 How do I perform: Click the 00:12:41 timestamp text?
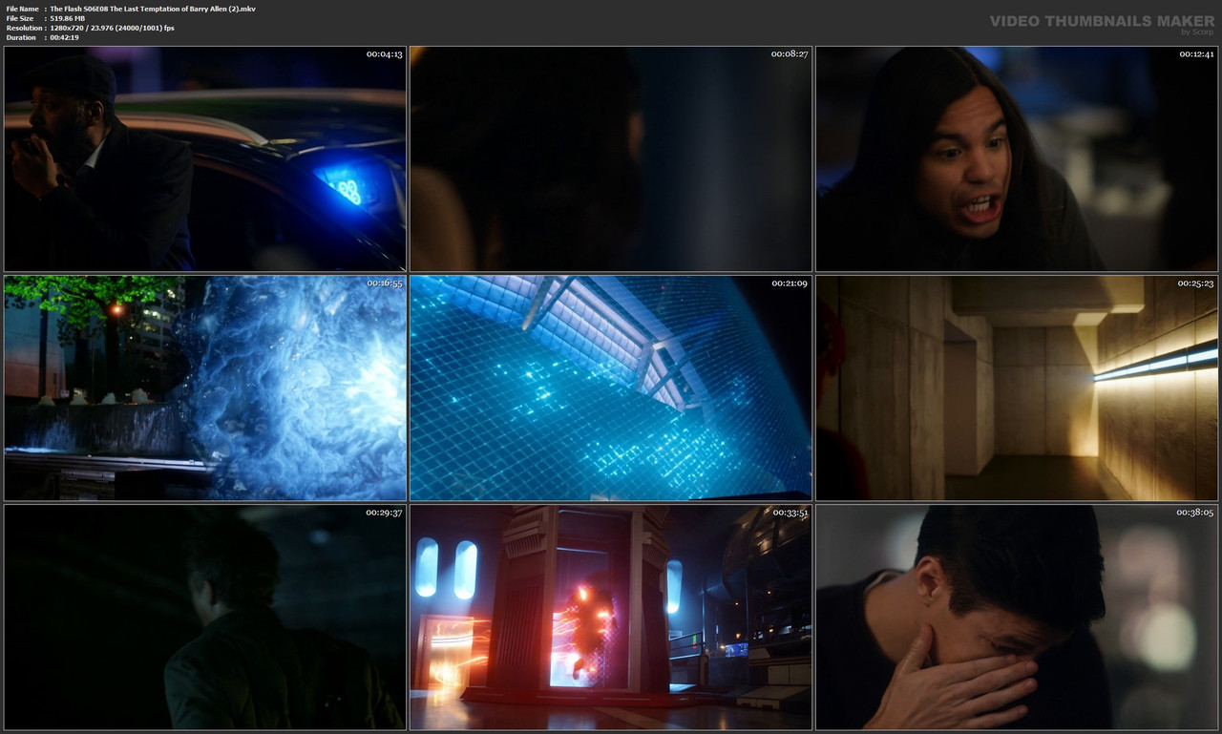click(1195, 54)
